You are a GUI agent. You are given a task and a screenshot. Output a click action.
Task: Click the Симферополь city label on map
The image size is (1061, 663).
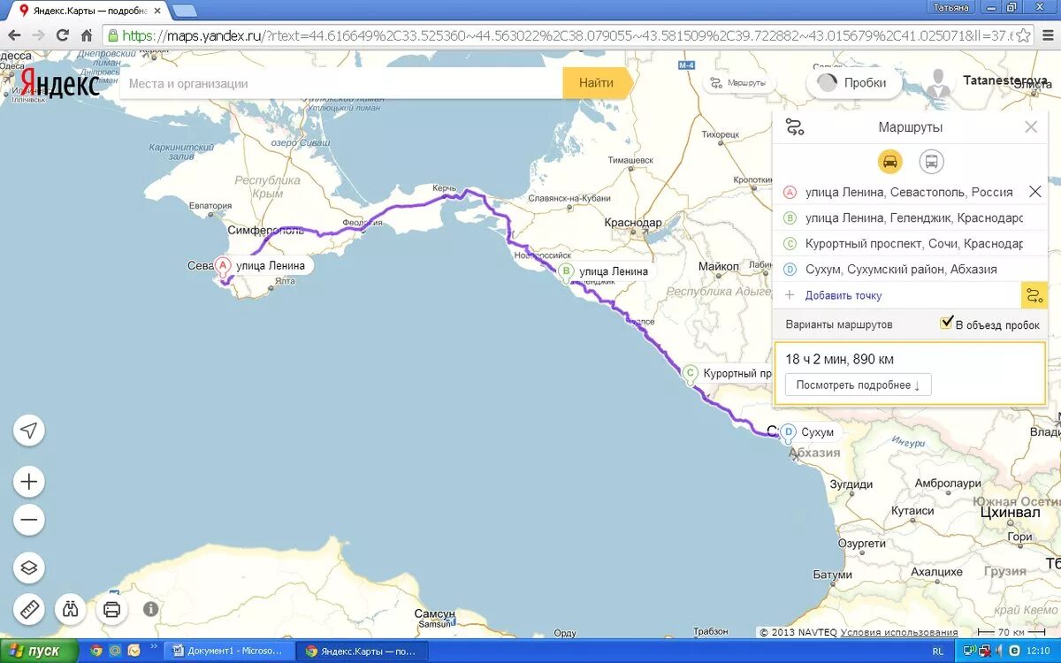266,230
